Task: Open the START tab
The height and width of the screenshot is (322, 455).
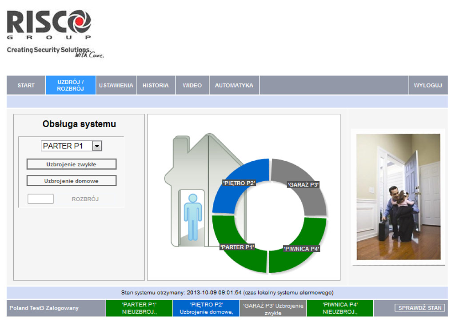Action: coord(26,85)
